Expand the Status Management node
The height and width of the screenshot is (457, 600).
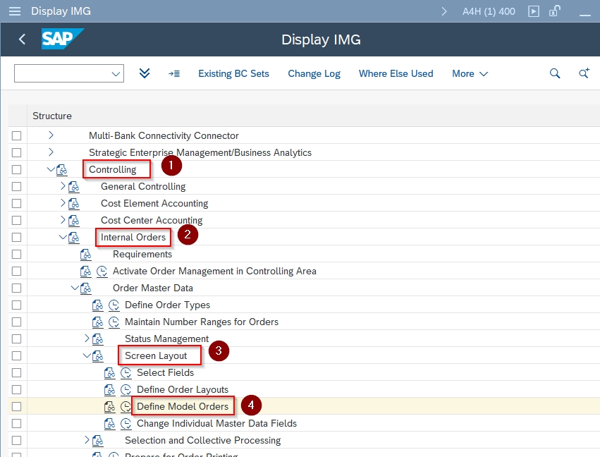coord(87,339)
